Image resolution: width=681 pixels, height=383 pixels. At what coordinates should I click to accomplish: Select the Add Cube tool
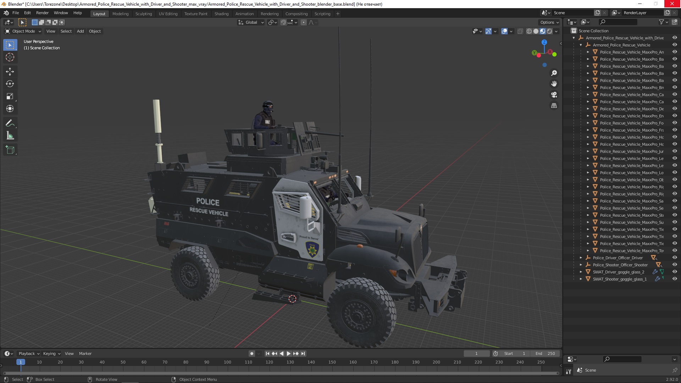coord(10,150)
